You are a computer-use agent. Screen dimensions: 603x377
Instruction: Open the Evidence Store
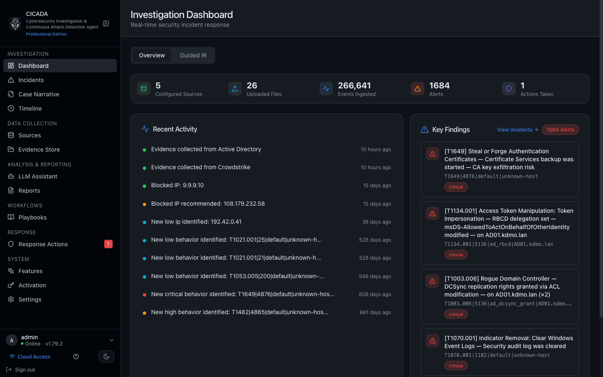pyautogui.click(x=60, y=150)
